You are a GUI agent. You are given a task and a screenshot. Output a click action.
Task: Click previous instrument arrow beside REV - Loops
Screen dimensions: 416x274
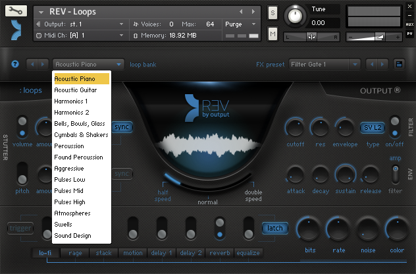pyautogui.click(x=241, y=11)
